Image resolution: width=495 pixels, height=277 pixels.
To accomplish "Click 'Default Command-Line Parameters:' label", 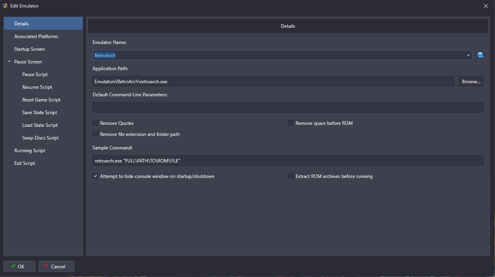I will 130,94.
